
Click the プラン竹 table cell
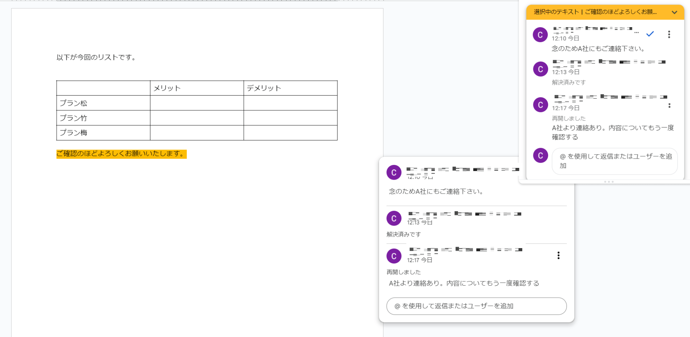pos(103,118)
